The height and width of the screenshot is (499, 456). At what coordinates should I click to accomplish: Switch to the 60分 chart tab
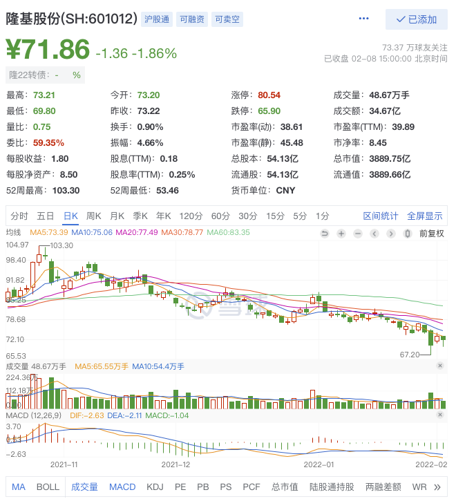click(220, 216)
